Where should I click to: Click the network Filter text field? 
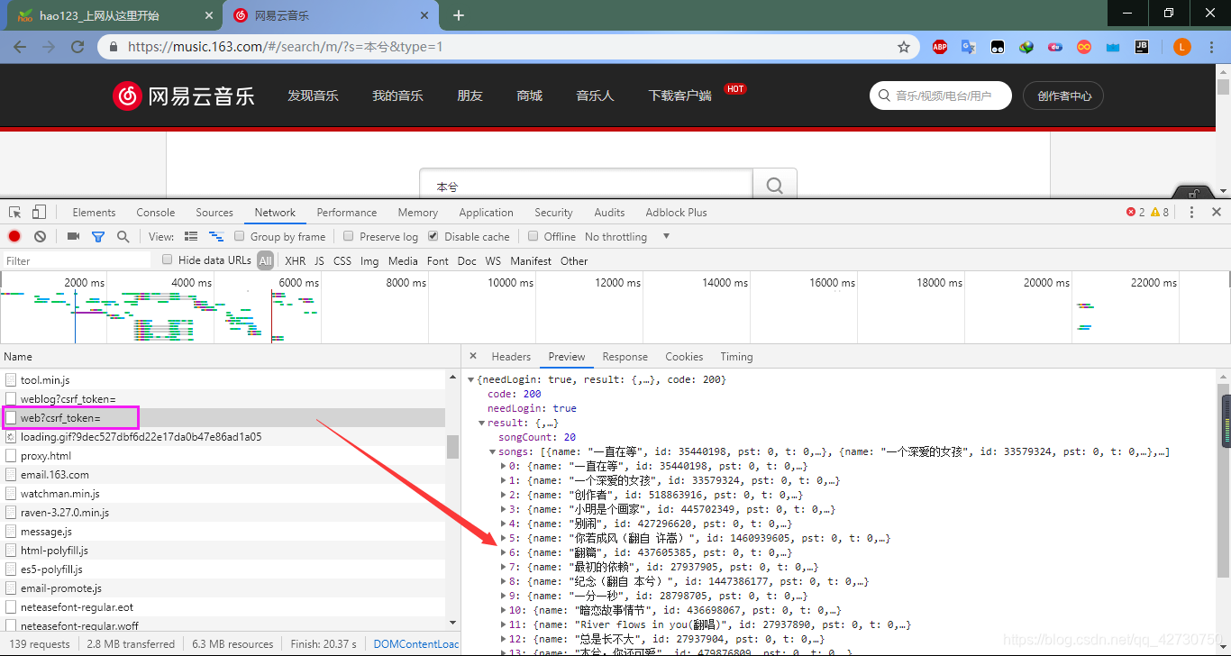[76, 260]
